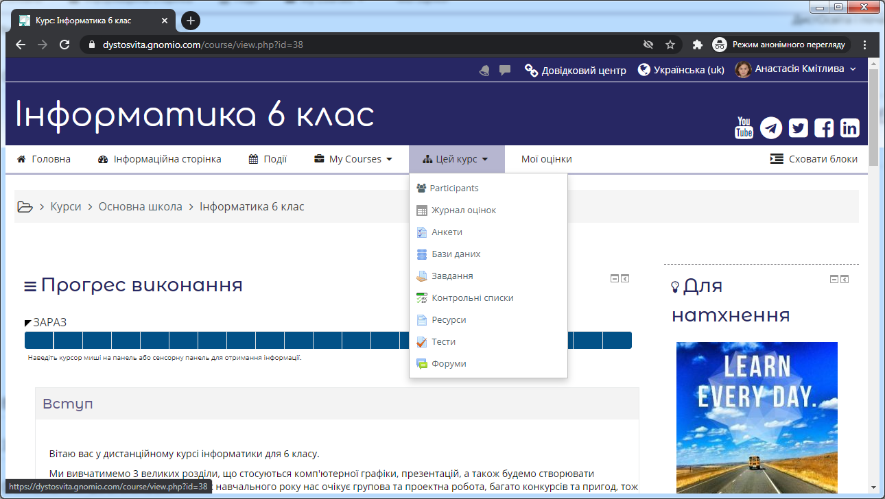
Task: Click the Вступ section heading
Action: (68, 404)
